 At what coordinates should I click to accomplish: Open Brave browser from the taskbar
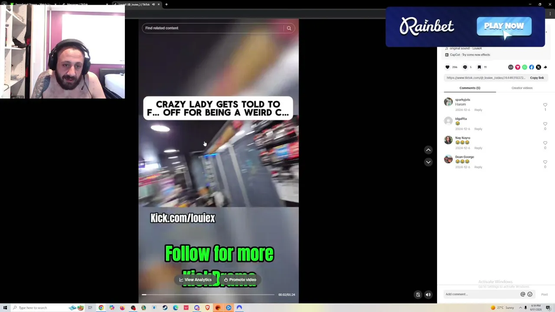(x=207, y=308)
